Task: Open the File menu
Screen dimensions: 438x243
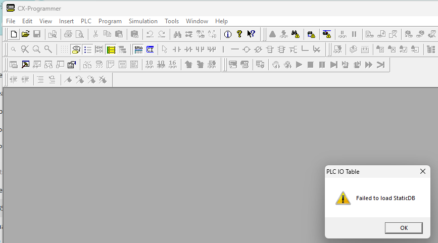Action: tap(11, 21)
